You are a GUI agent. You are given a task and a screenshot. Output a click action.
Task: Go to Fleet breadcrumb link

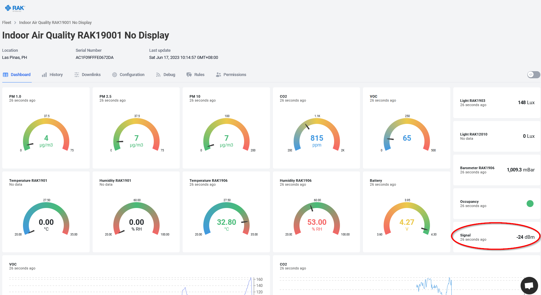click(6, 23)
